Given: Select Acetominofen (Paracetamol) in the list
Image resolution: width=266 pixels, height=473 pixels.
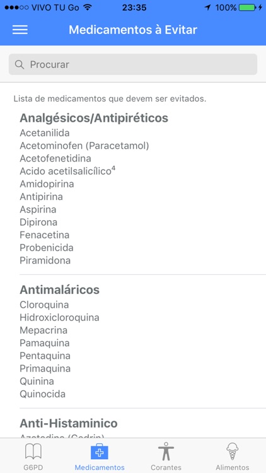Looking at the screenshot, I should tap(84, 146).
